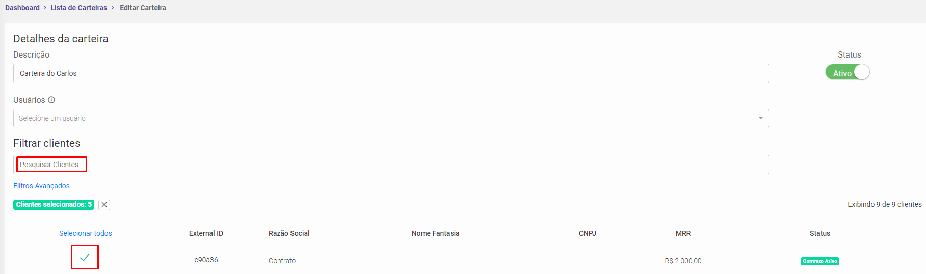Click the CNPJ column header
This screenshot has width=926, height=274.
tap(587, 233)
